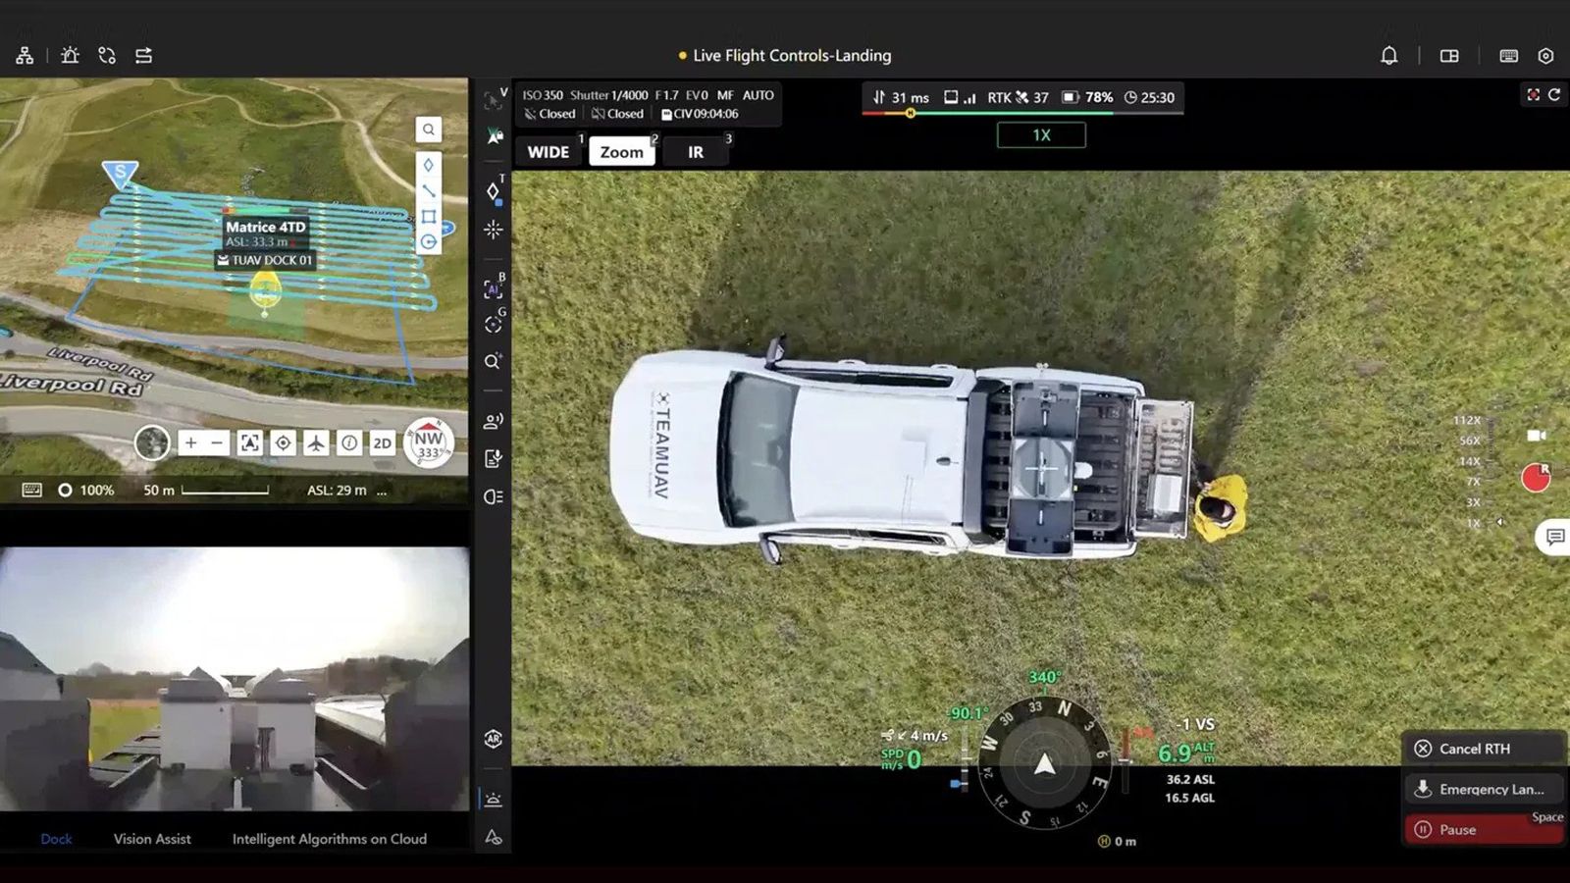Zoom in on the map with plus
The height and width of the screenshot is (883, 1570).
click(191, 442)
